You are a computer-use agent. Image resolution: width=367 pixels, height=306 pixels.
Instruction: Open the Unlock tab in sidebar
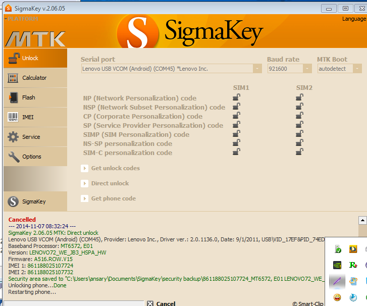click(35, 58)
